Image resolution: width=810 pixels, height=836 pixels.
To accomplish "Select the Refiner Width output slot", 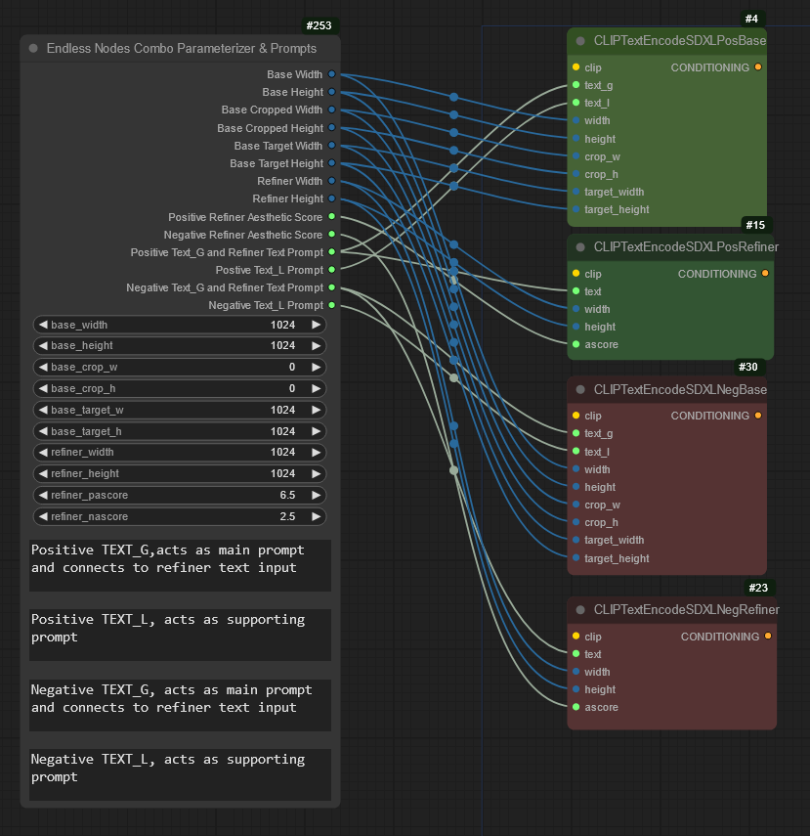I will tap(332, 181).
